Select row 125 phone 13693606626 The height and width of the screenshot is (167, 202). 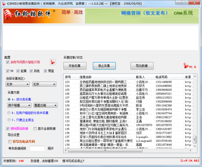pos(163,90)
